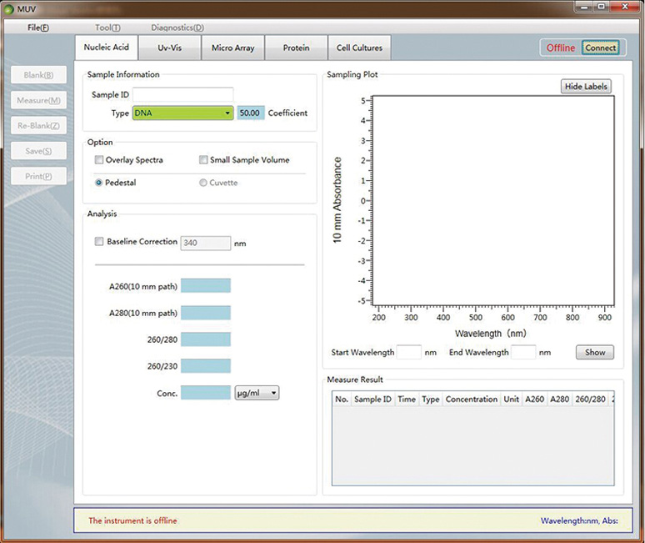The width and height of the screenshot is (645, 543).
Task: Switch to the Micro Array tab
Action: pos(232,48)
